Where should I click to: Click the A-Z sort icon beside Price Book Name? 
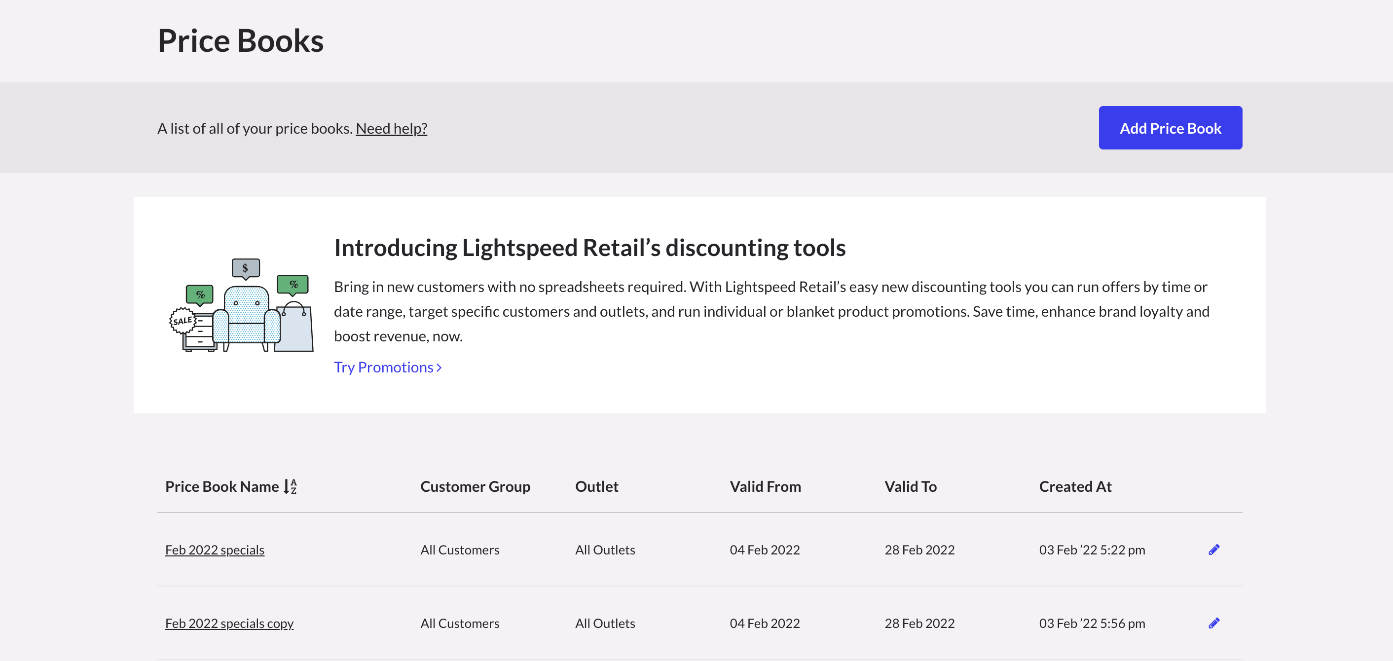[x=291, y=486]
